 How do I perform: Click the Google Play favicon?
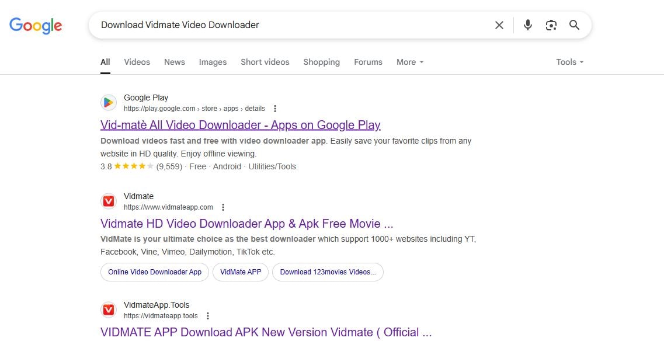pos(109,103)
